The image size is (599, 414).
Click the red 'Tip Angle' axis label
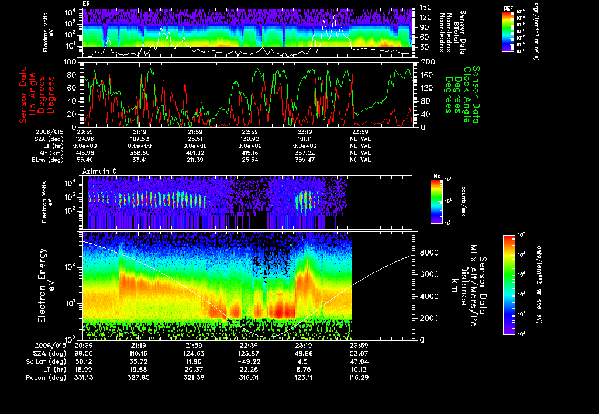pyautogui.click(x=33, y=95)
